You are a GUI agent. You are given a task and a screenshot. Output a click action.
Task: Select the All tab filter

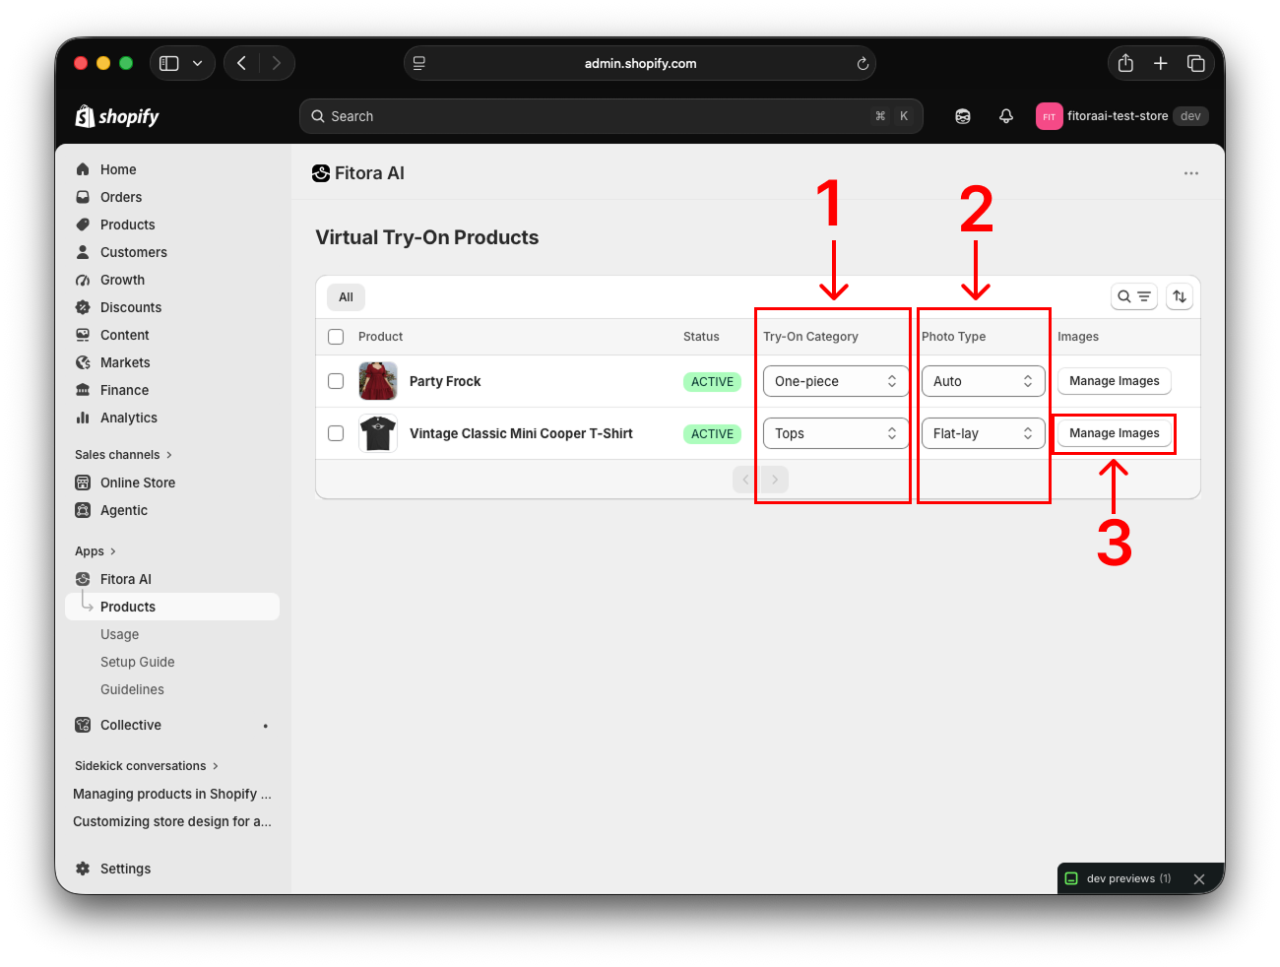click(346, 296)
